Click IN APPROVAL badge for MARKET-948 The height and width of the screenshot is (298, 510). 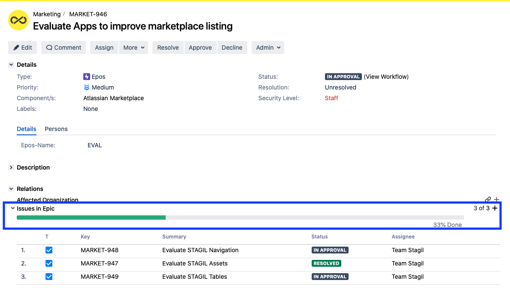pos(330,250)
